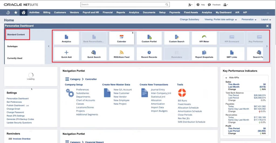The height and width of the screenshot is (143, 276).
Task: Click the New G/L Account link
Action: tap(123, 90)
